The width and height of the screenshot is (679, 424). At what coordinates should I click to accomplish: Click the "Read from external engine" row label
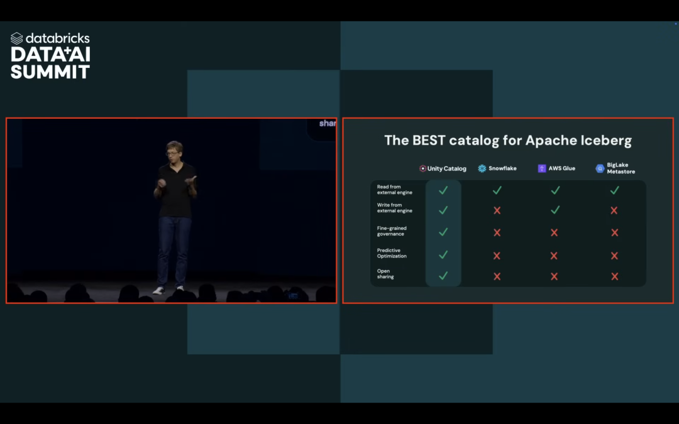(394, 190)
